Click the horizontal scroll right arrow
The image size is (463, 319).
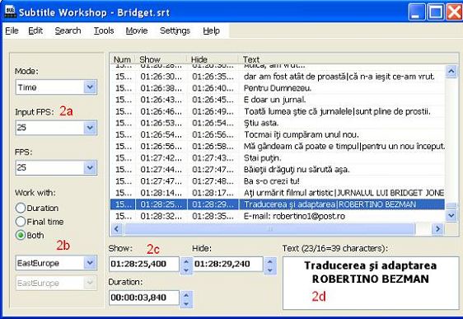pyautogui.click(x=438, y=228)
